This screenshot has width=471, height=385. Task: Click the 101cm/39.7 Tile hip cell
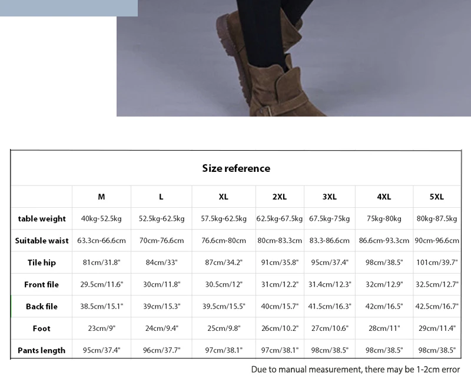tap(437, 263)
